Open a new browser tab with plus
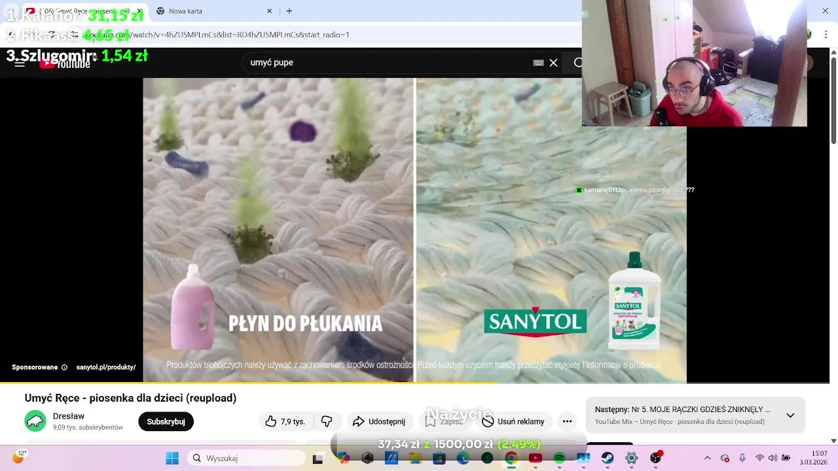This screenshot has height=471, width=838. [x=289, y=11]
